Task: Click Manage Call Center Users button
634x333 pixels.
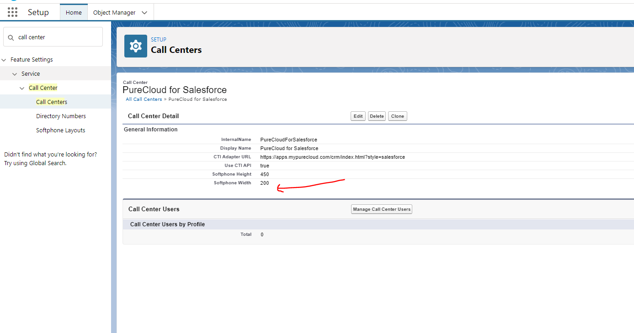Action: pyautogui.click(x=382, y=209)
